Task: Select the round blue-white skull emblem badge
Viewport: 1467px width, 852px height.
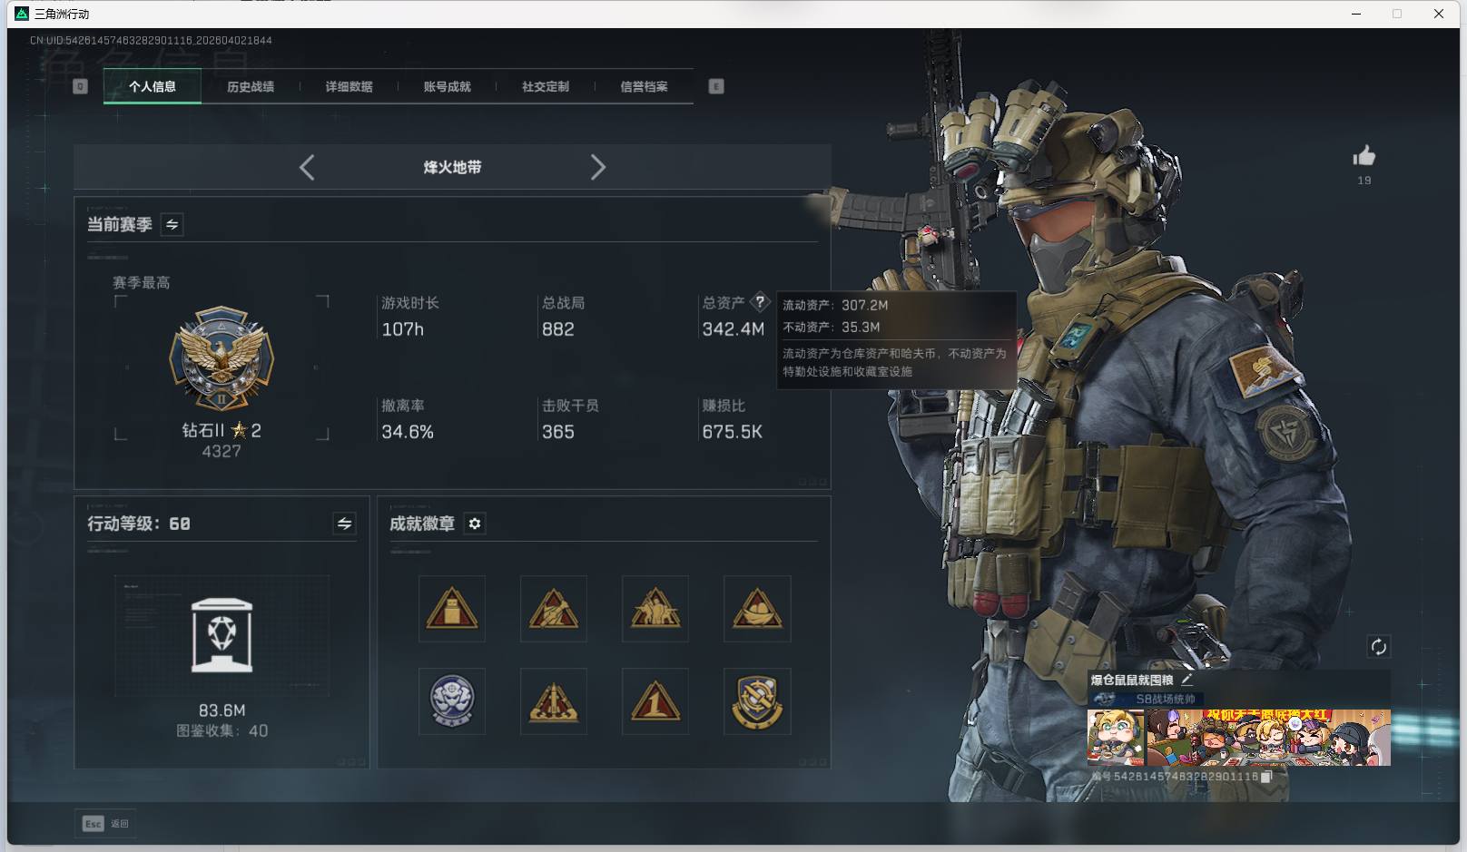Action: pos(452,701)
